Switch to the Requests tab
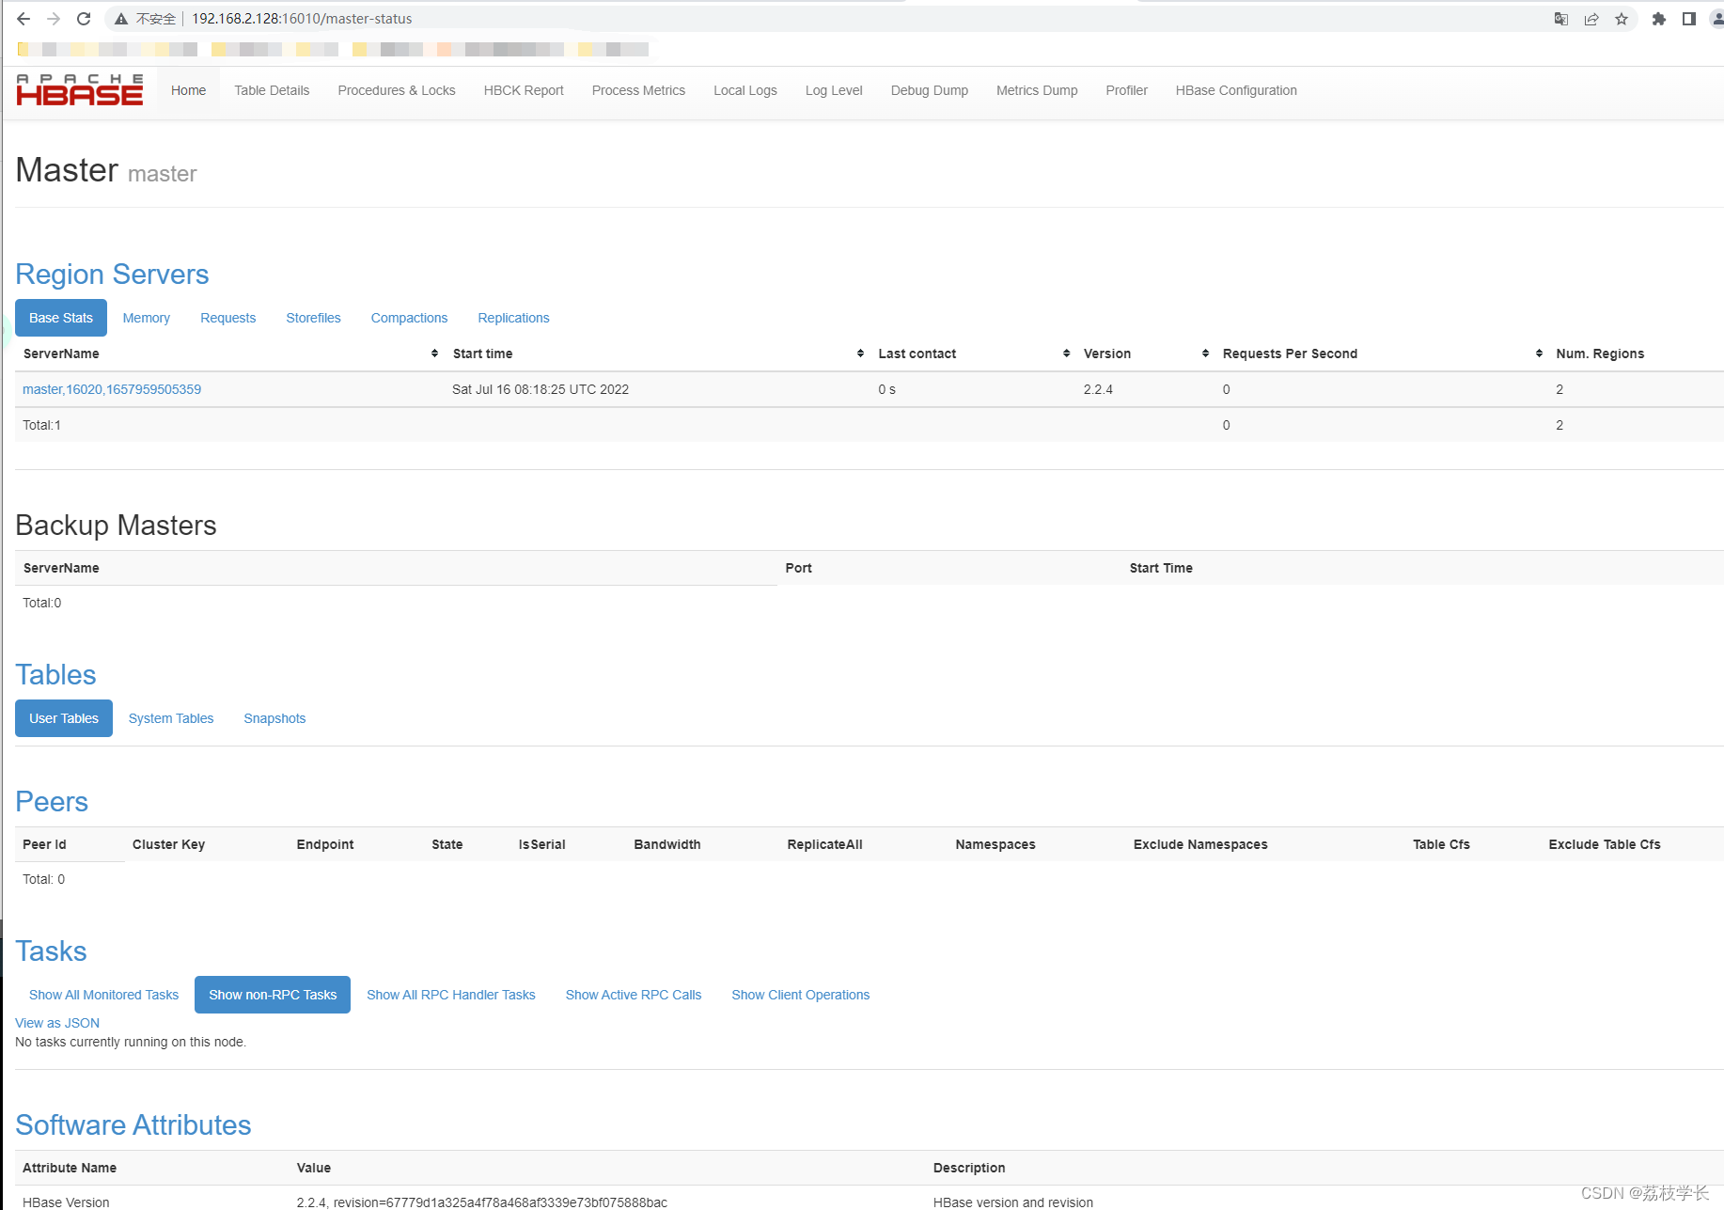The image size is (1724, 1210). (x=228, y=318)
